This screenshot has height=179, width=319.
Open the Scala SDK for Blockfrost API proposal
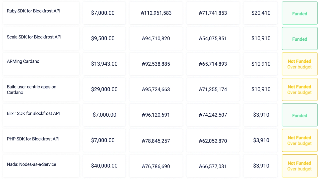pos(34,37)
